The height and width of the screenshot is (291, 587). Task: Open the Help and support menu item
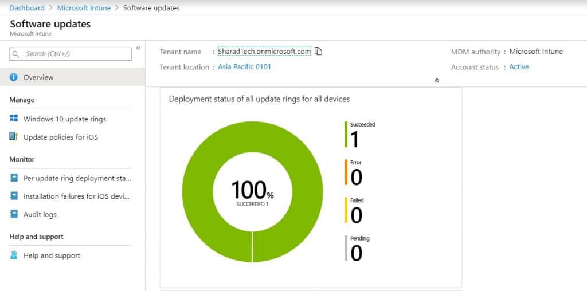(52, 256)
